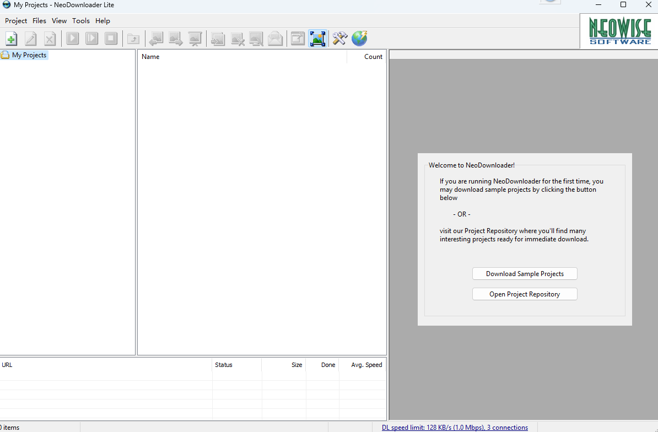The height and width of the screenshot is (432, 658).
Task: Click Open Project Repository
Action: pos(524,294)
